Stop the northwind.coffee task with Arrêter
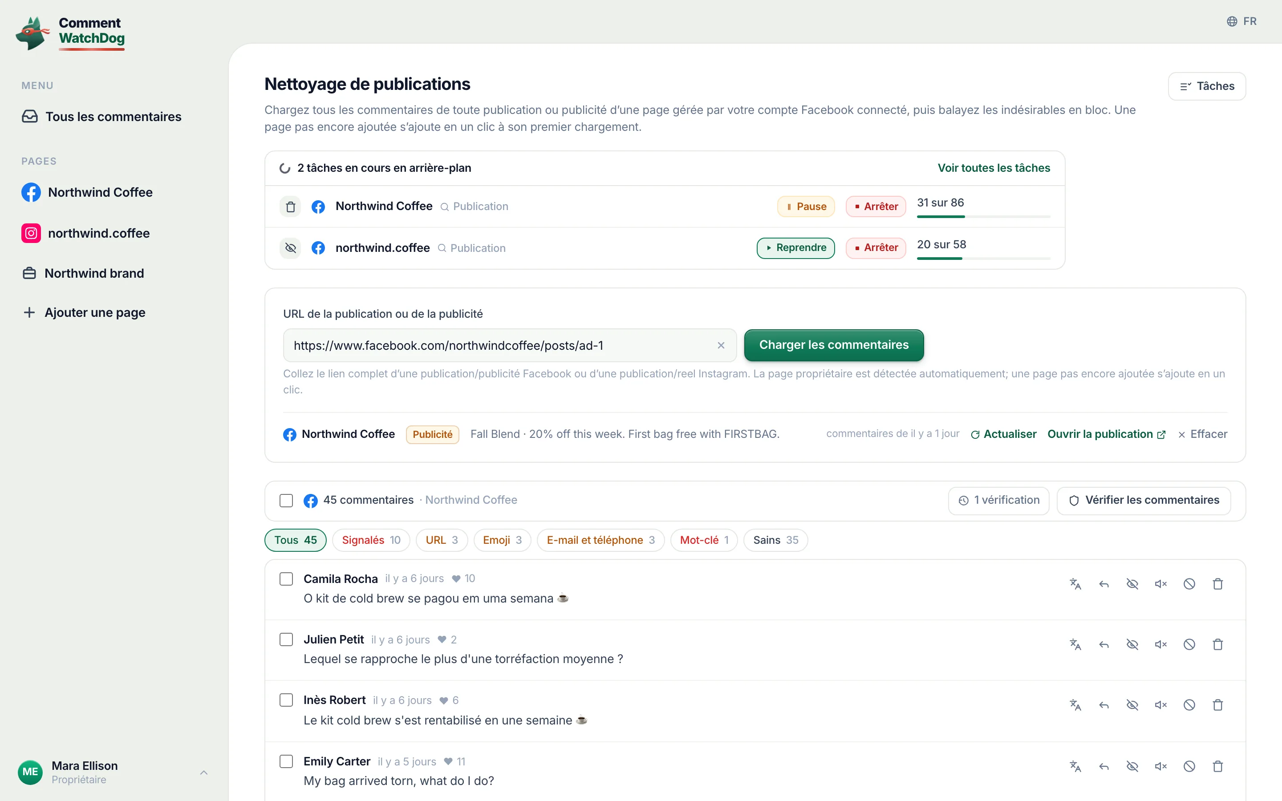Screen dimensions: 1282x801 (x=876, y=248)
